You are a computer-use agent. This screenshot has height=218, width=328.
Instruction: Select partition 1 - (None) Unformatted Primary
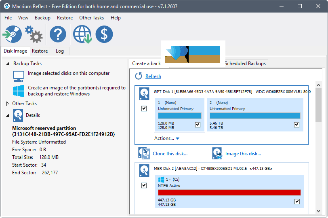[x=180, y=115]
